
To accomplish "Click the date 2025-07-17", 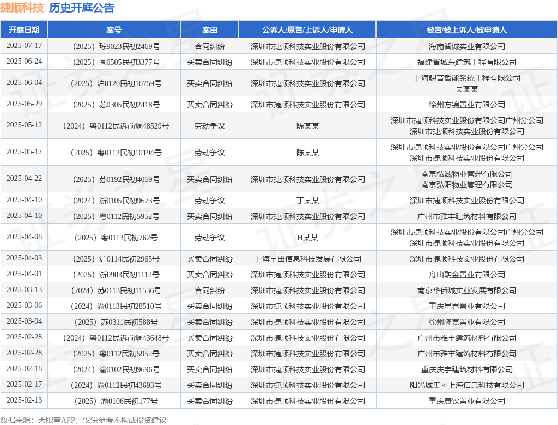I will click(24, 46).
